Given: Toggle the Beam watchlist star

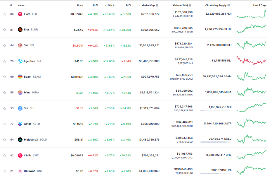Looking at the screenshot, I should (4, 77).
